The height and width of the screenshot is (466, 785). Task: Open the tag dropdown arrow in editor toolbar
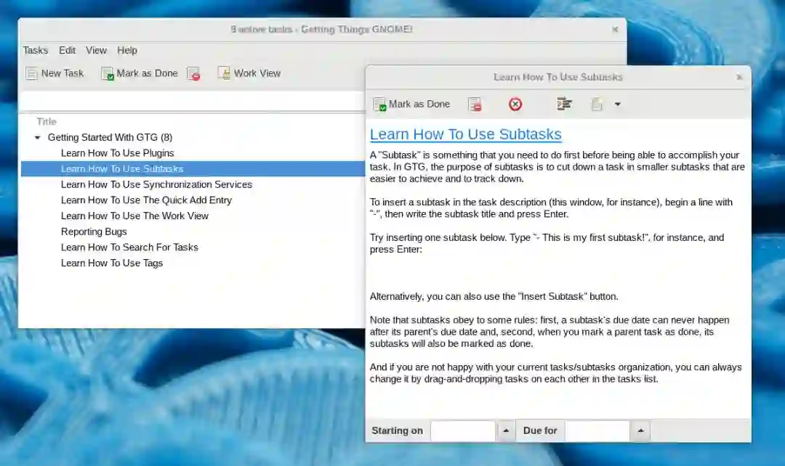(618, 104)
